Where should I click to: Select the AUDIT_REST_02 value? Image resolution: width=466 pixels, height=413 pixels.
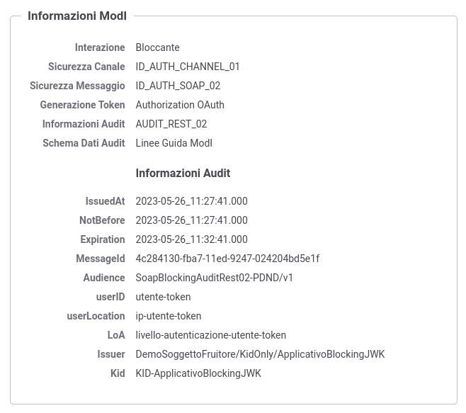(171, 124)
